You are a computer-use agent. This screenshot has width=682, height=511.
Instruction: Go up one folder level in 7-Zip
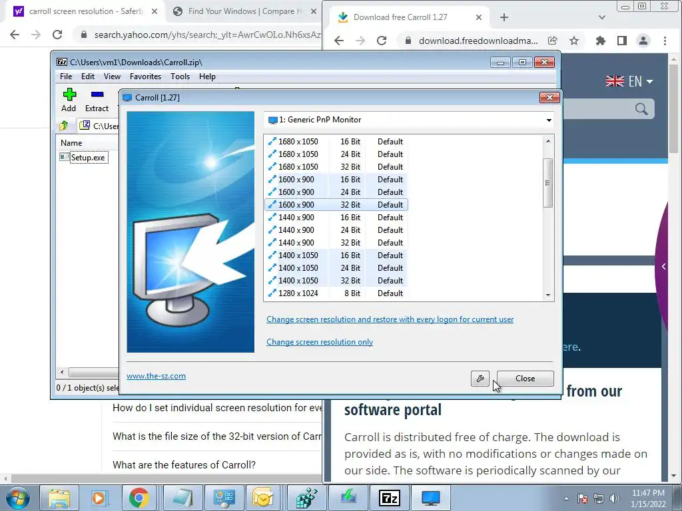(64, 126)
